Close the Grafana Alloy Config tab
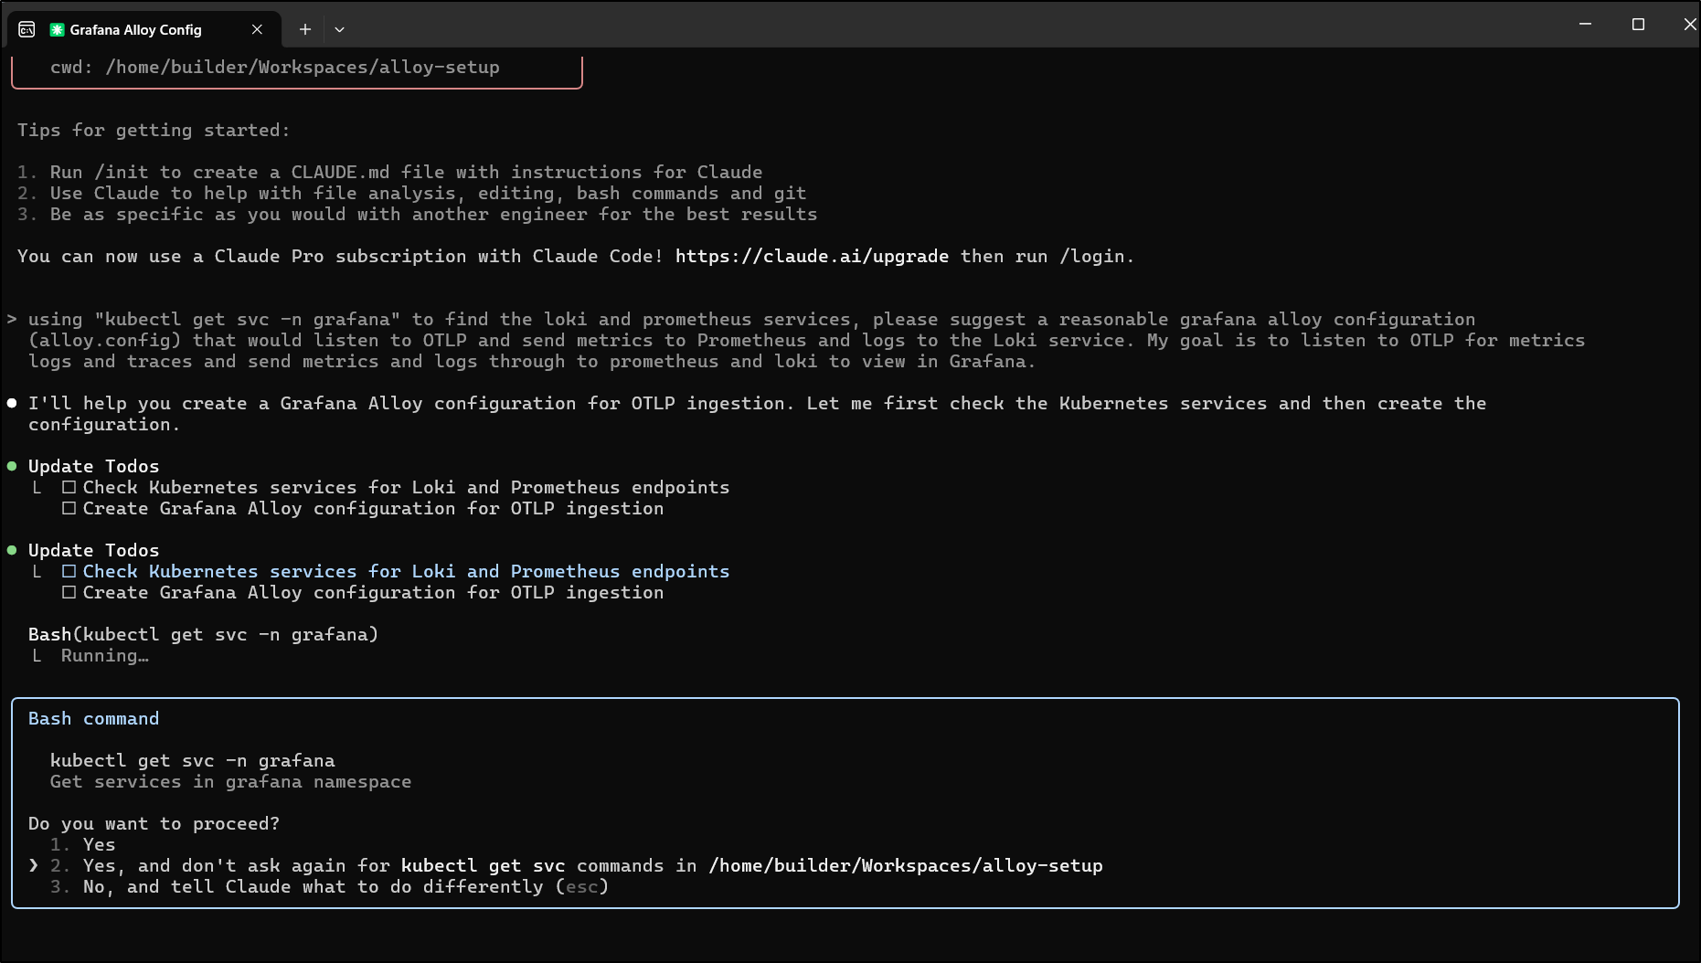Screen dimensions: 1701x963 [x=257, y=29]
